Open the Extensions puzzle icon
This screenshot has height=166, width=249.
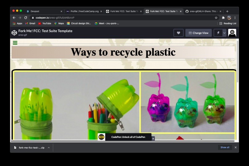point(223,18)
